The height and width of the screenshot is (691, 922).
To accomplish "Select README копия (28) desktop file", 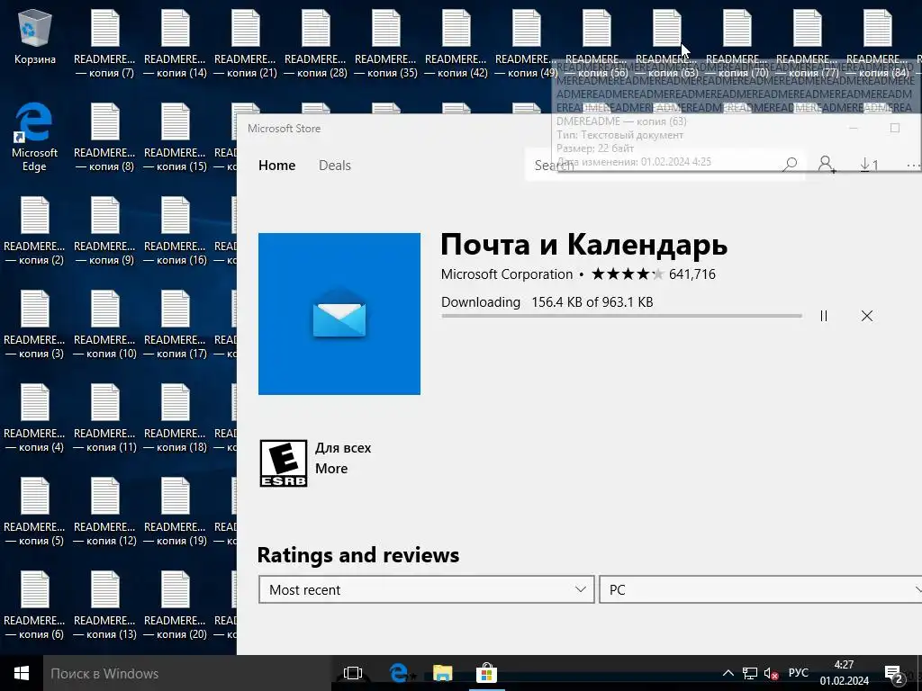I will coord(315,43).
